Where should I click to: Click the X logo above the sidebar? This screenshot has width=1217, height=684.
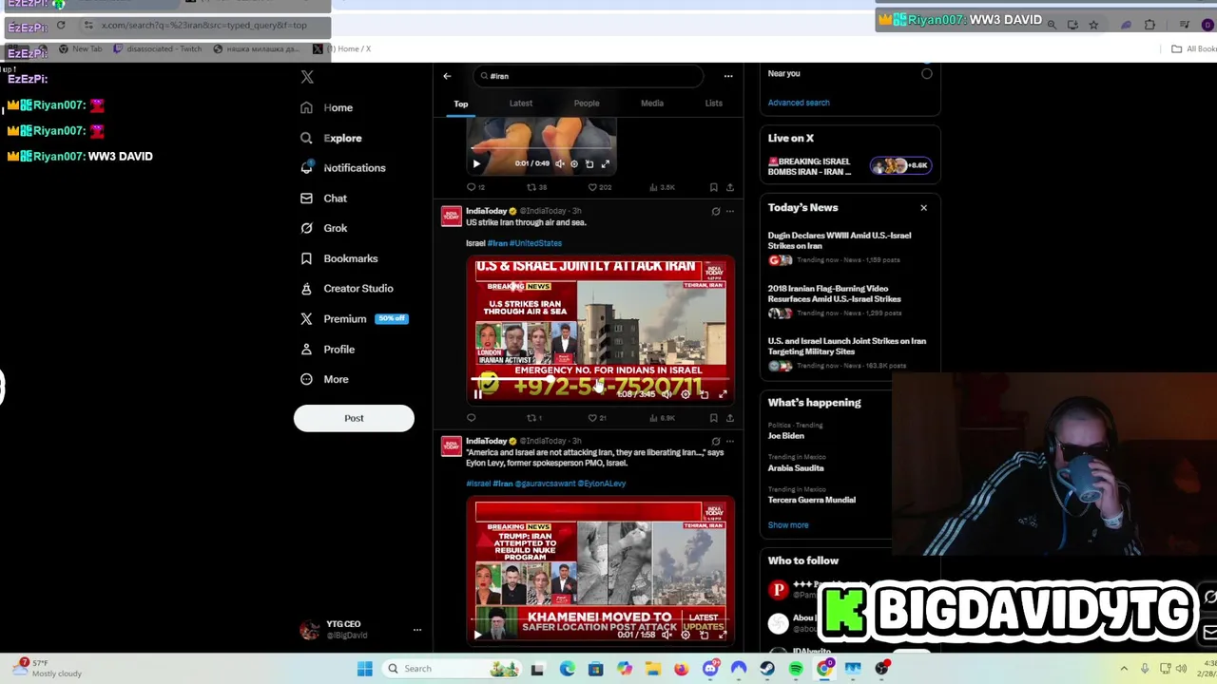click(307, 77)
